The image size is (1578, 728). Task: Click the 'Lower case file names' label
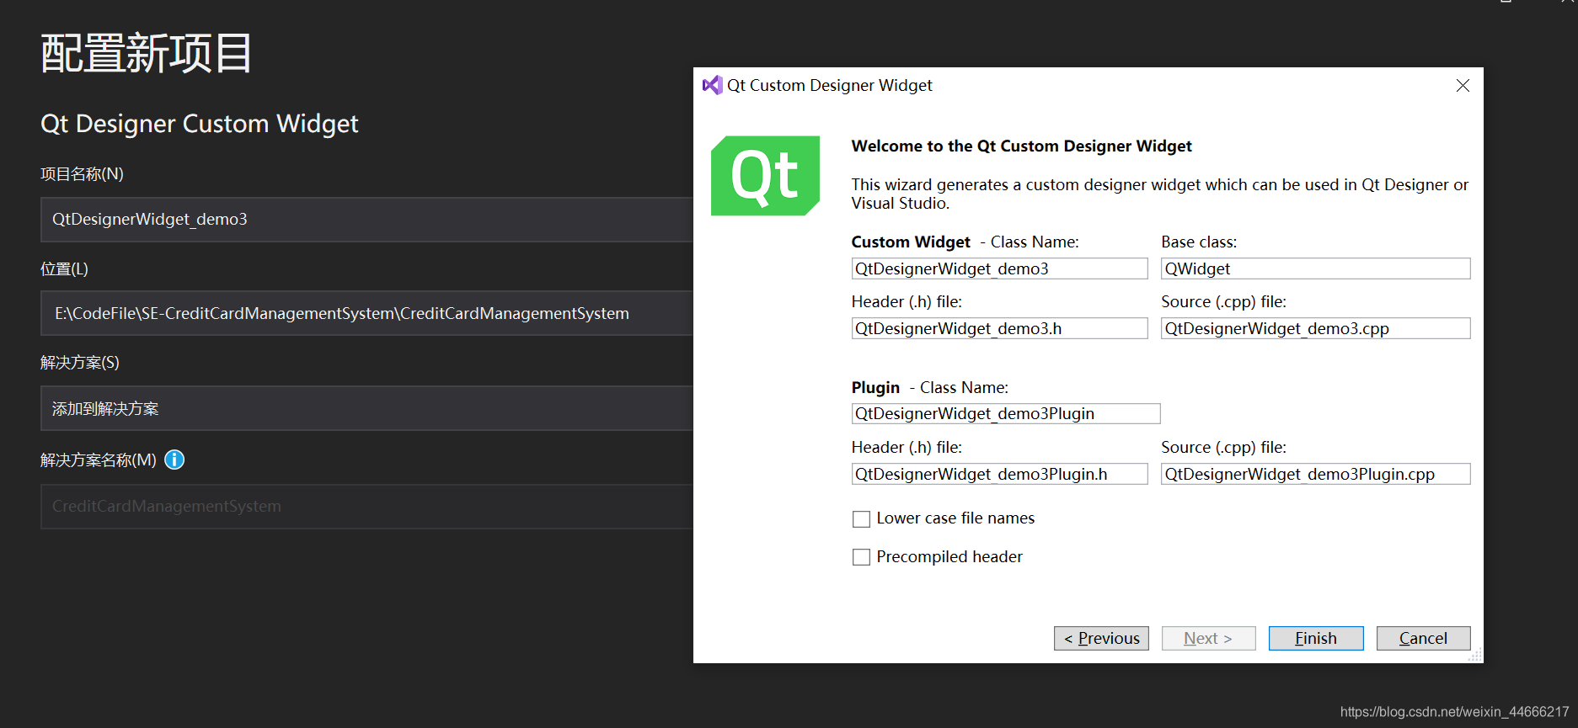pyautogui.click(x=955, y=518)
